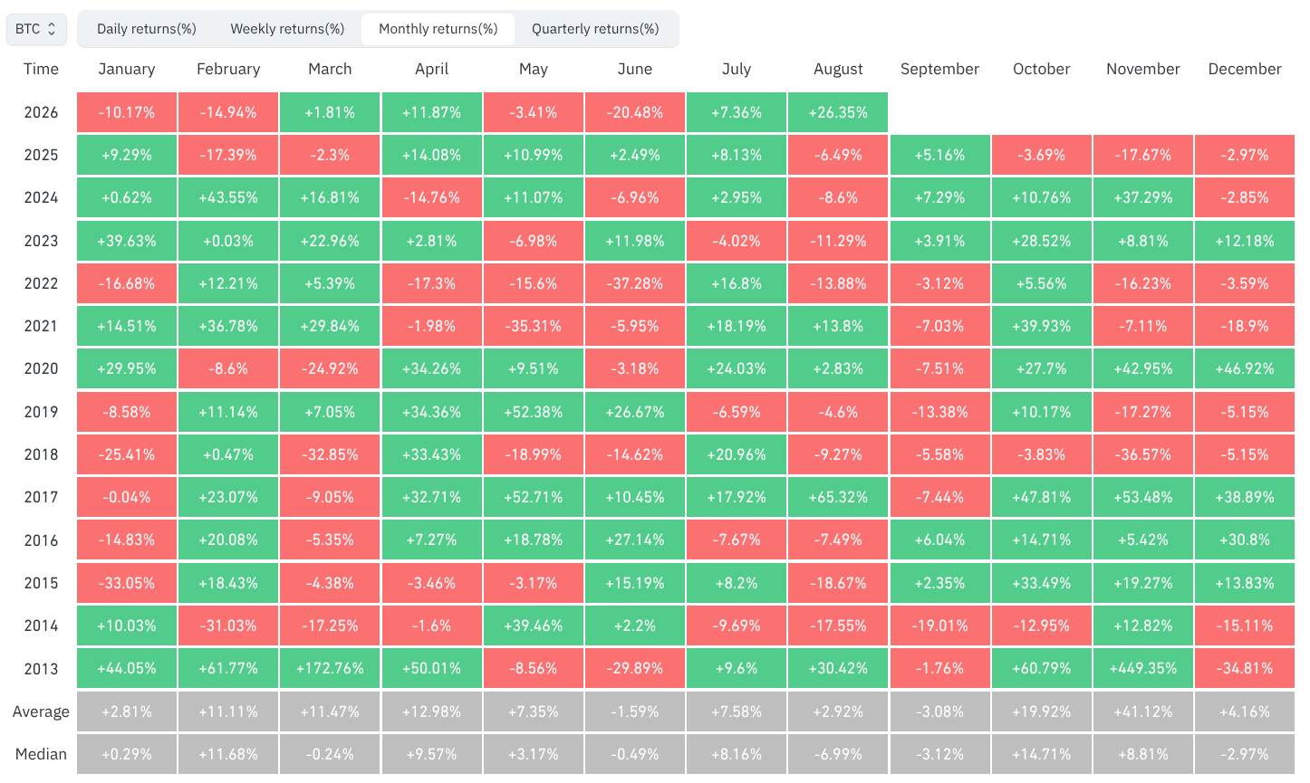This screenshot has width=1310, height=783.
Task: Open the BTC coin selector dropdown
Action: pos(36,29)
